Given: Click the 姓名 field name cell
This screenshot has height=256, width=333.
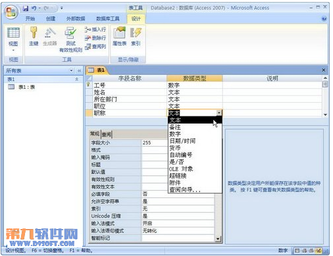Looking at the screenshot, I should 130,92.
